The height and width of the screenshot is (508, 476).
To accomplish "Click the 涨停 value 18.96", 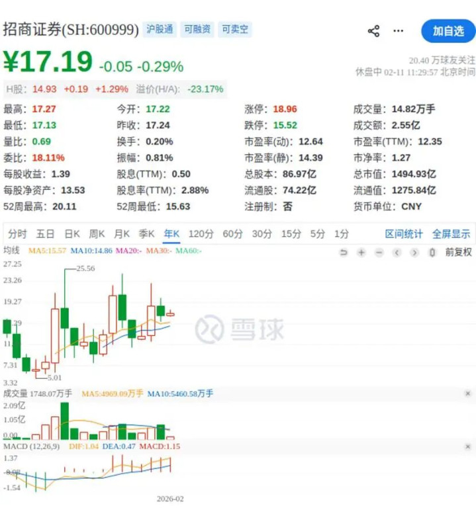I will (x=285, y=109).
